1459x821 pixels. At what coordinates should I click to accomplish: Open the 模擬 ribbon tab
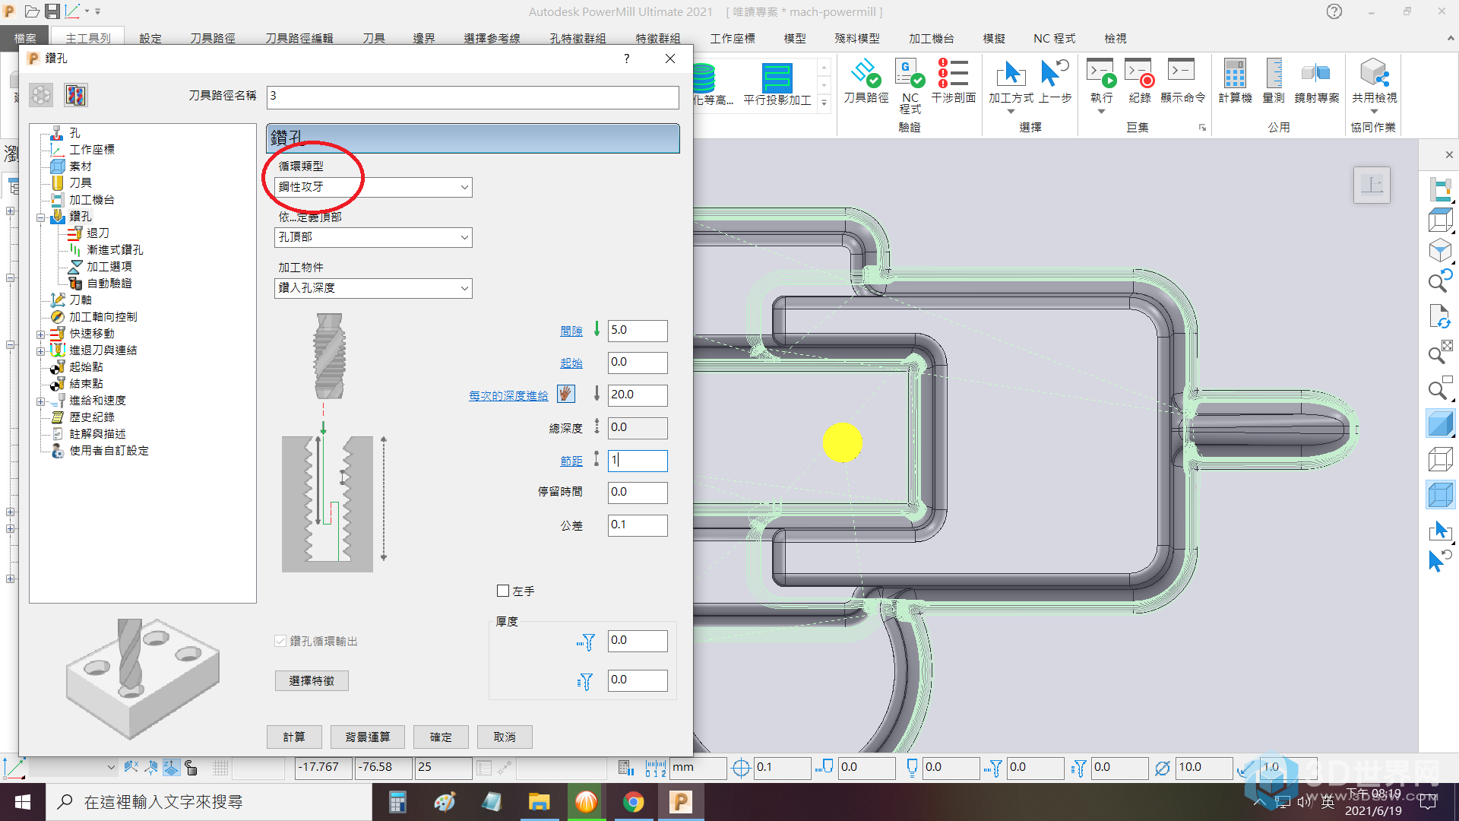[x=993, y=38]
